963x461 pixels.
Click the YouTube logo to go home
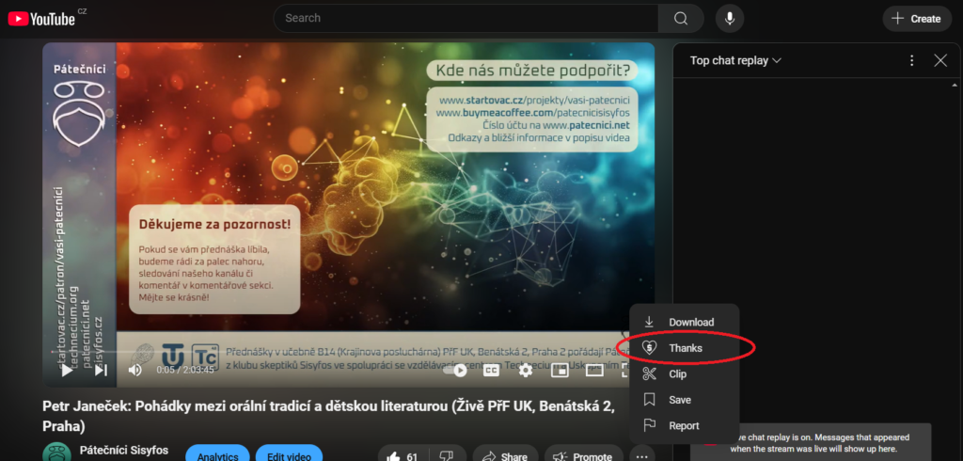(x=41, y=18)
